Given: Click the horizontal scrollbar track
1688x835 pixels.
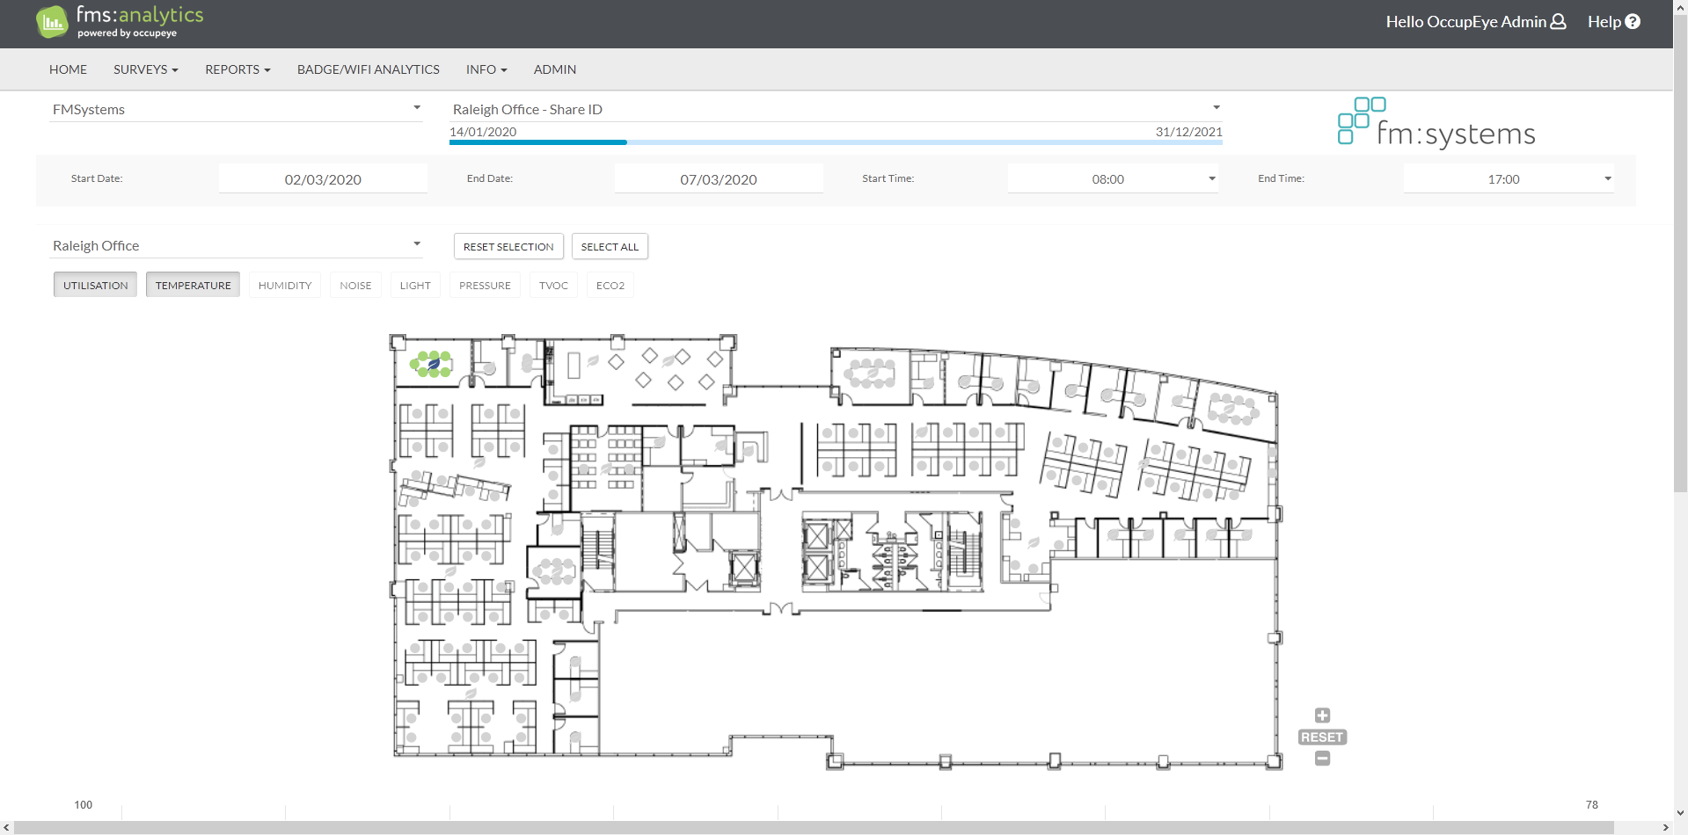Looking at the screenshot, I should pos(836,828).
